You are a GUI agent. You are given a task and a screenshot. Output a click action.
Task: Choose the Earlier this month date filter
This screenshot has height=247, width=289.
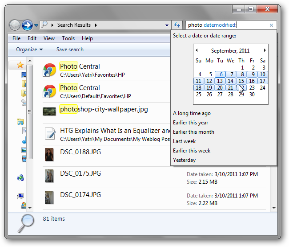(193, 132)
